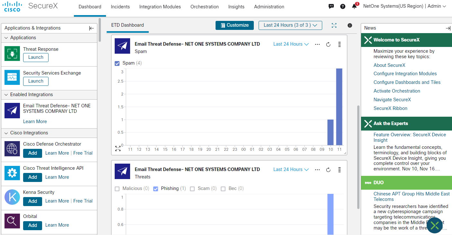Open the Incidents nav tab

(120, 7)
